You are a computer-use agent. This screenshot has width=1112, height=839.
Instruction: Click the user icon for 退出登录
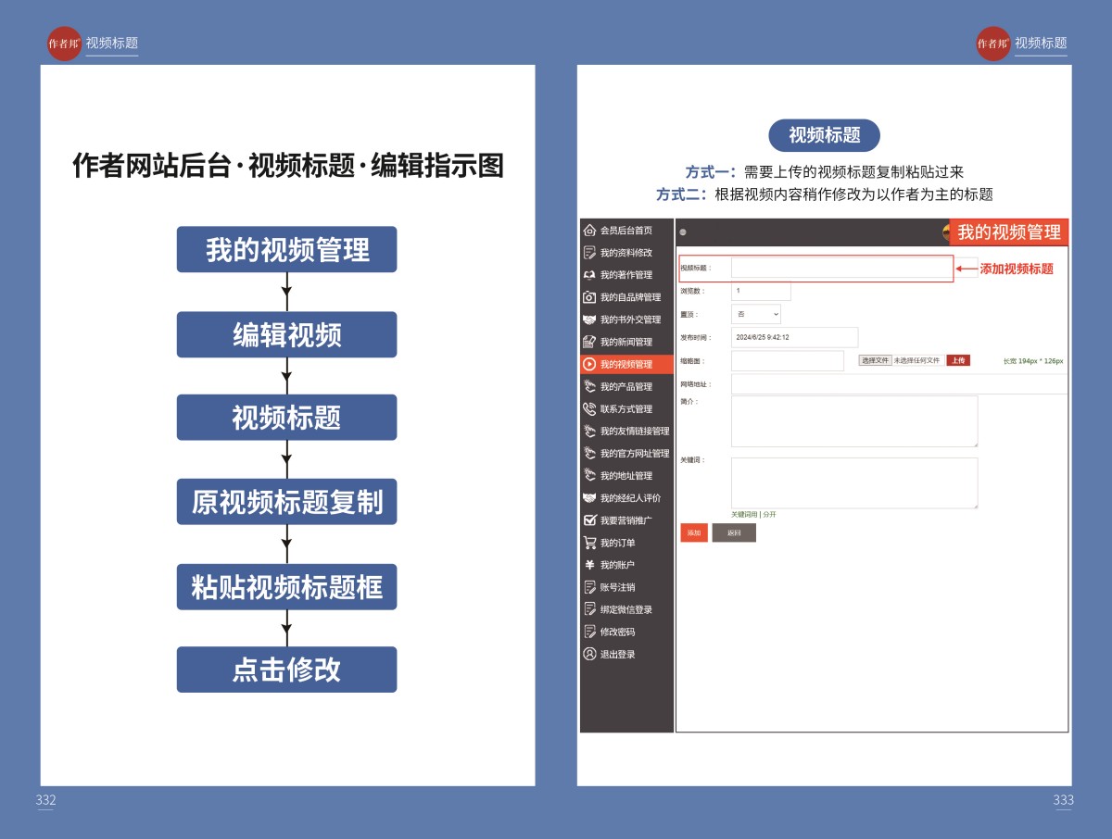pyautogui.click(x=589, y=654)
